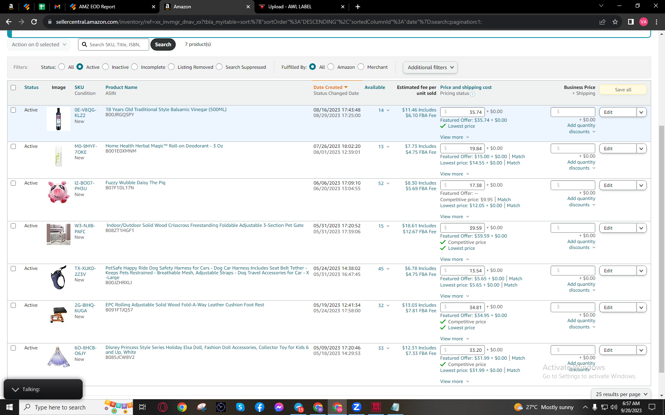Click Edit for EPC Rolling Foot Rest
The height and width of the screenshot is (415, 665).
pos(618,307)
